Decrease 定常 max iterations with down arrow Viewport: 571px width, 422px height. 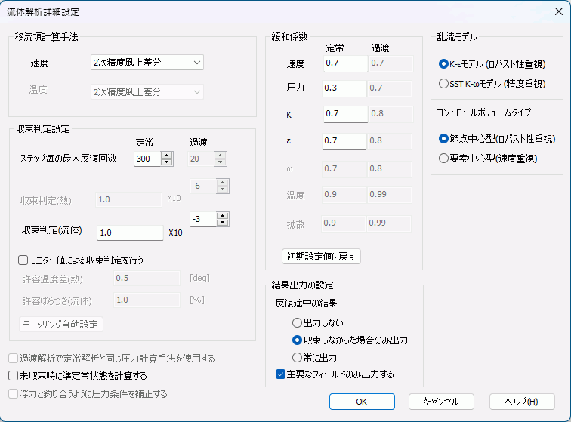pos(167,162)
